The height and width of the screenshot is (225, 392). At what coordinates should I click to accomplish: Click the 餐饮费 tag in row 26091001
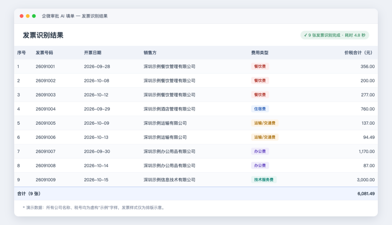[x=260, y=66]
